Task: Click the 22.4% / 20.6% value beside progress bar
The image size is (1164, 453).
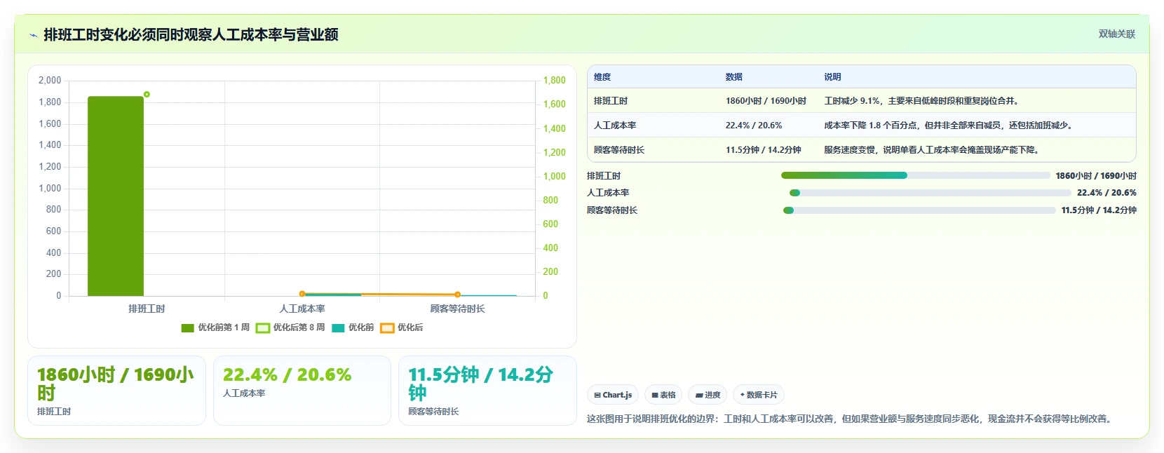Action: click(x=1107, y=193)
